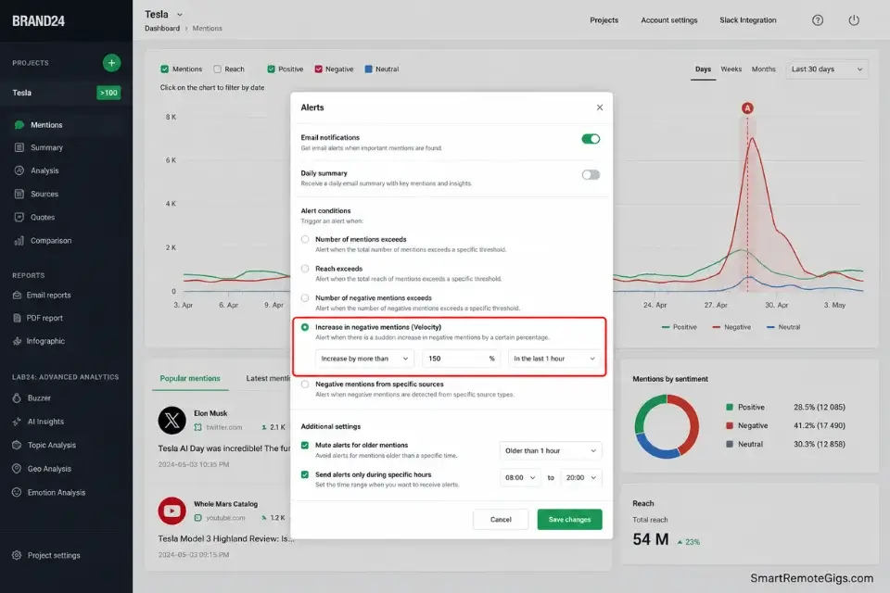Open the Increase by more than dropdown
The width and height of the screenshot is (890, 593).
(364, 359)
